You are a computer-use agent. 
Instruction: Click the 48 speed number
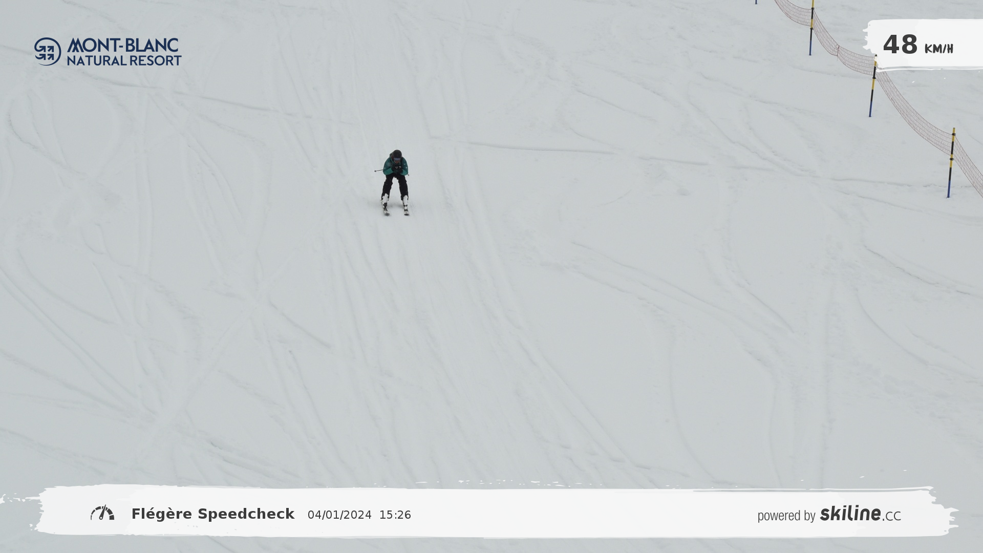(x=900, y=45)
